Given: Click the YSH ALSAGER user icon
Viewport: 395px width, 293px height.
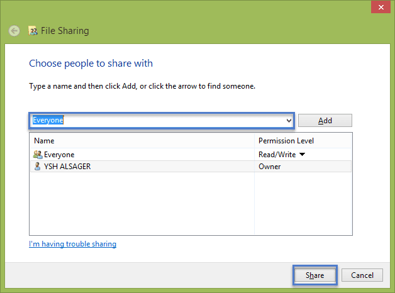Looking at the screenshot, I should click(x=37, y=166).
